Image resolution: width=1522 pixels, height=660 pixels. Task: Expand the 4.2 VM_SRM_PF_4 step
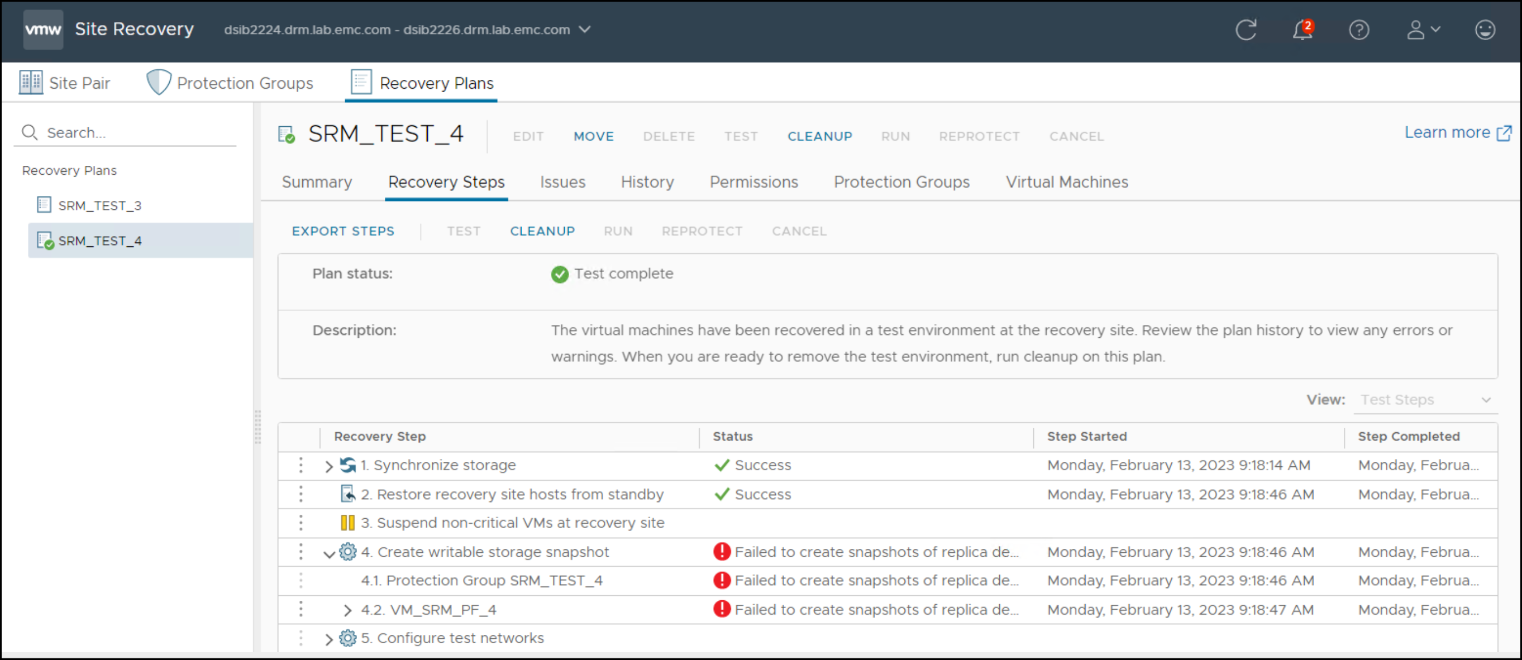point(347,610)
